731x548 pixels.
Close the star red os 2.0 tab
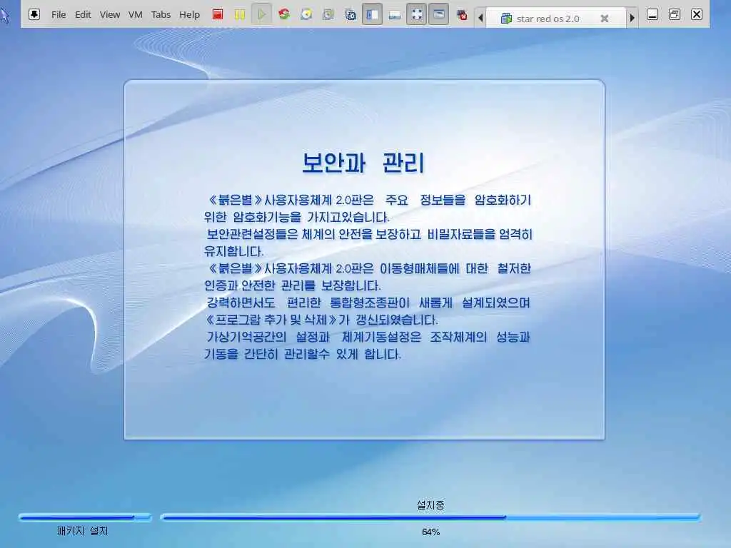coord(605,18)
